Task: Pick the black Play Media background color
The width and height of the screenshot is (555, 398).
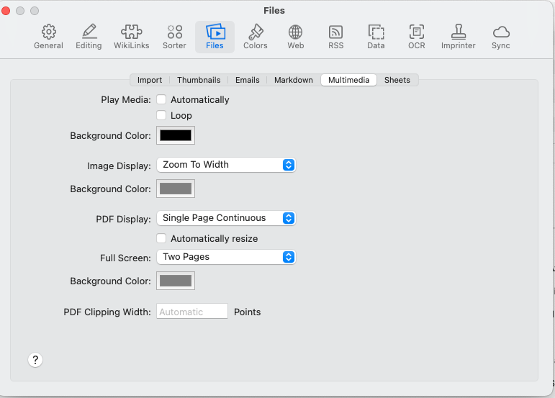Action: click(x=176, y=135)
